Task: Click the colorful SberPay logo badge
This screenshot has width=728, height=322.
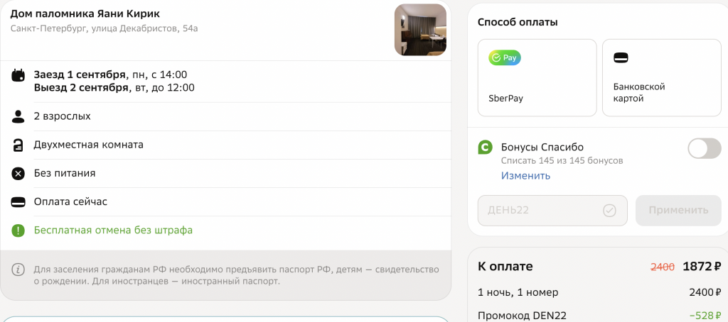Action: coord(505,58)
